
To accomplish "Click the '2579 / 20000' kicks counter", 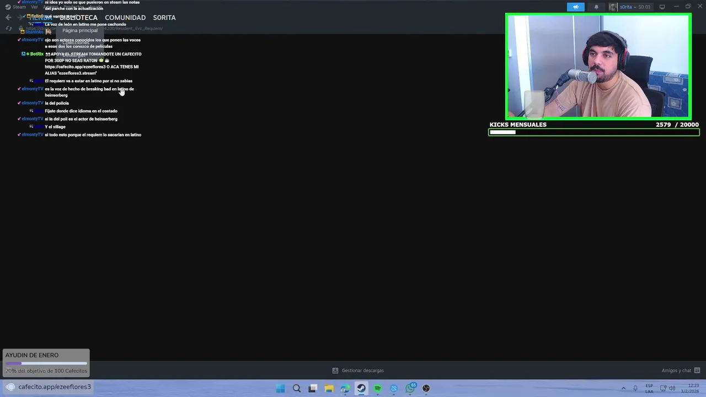I will click(x=677, y=125).
